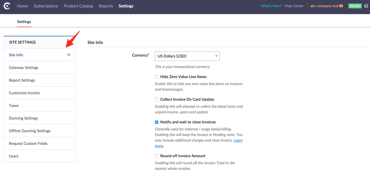Open the What's New? link
370x172 pixels.
(271, 6)
